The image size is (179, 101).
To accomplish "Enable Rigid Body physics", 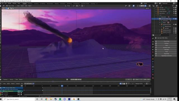I will [x=166, y=54].
